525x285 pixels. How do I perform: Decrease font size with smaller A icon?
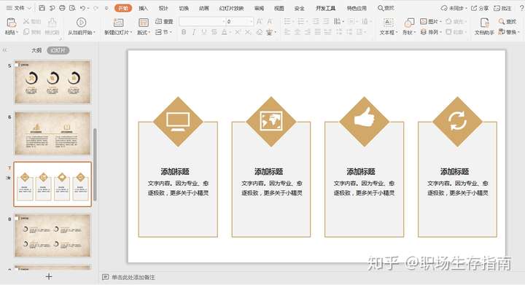coord(270,22)
